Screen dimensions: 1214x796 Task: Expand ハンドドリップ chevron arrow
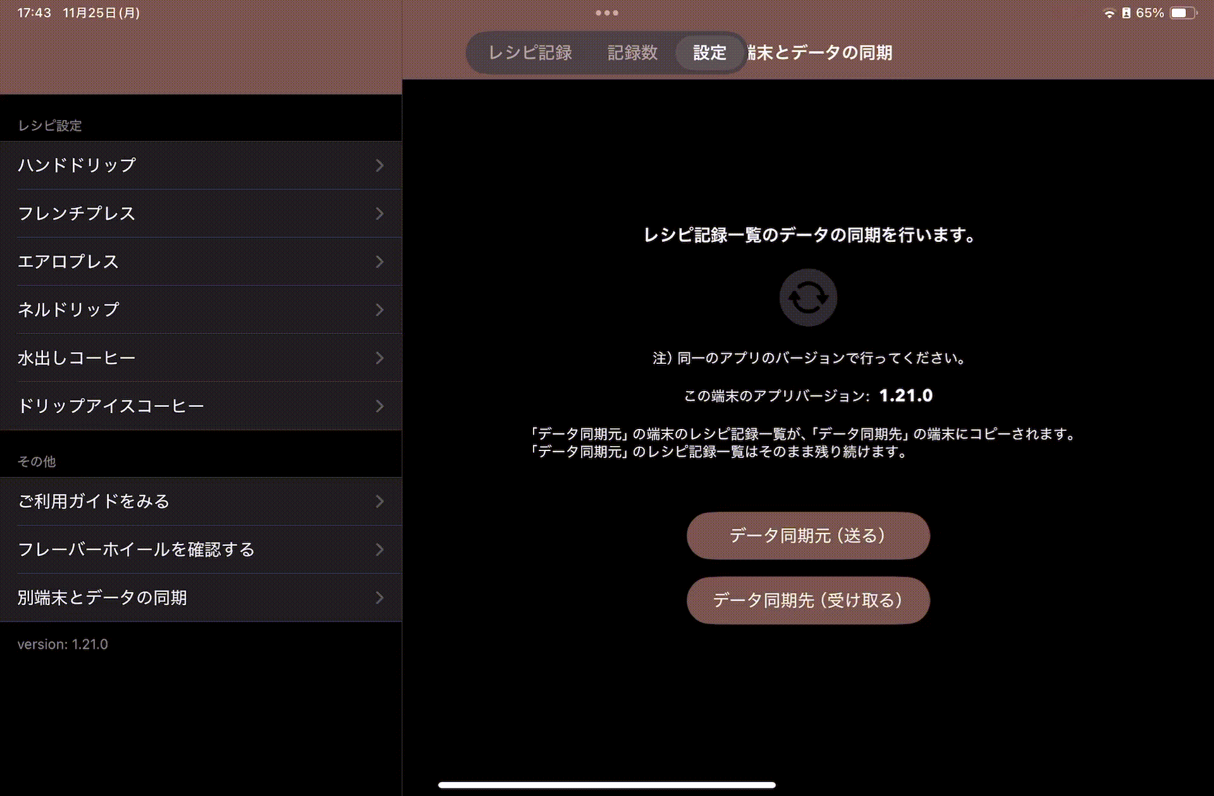pos(379,166)
